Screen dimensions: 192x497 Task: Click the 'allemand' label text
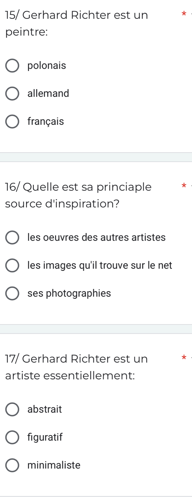point(48,93)
